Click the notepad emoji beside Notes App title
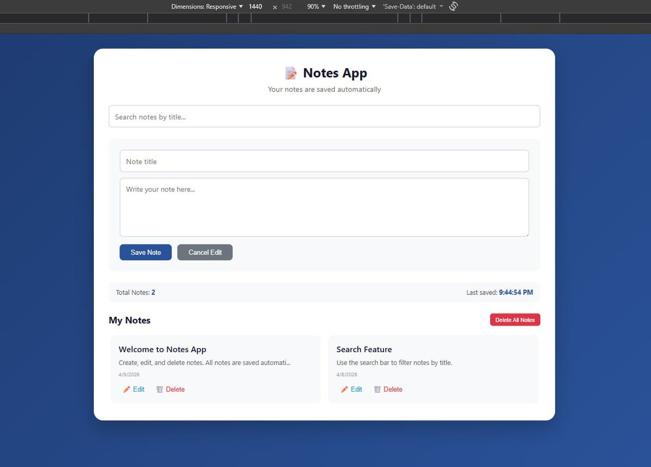The image size is (651, 467). 291,73
